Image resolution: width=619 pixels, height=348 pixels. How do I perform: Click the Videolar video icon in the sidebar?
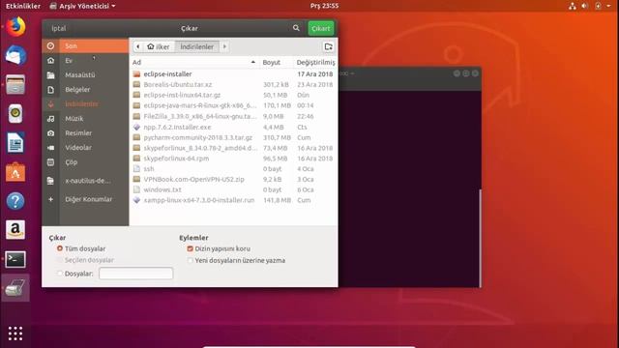tap(50, 148)
